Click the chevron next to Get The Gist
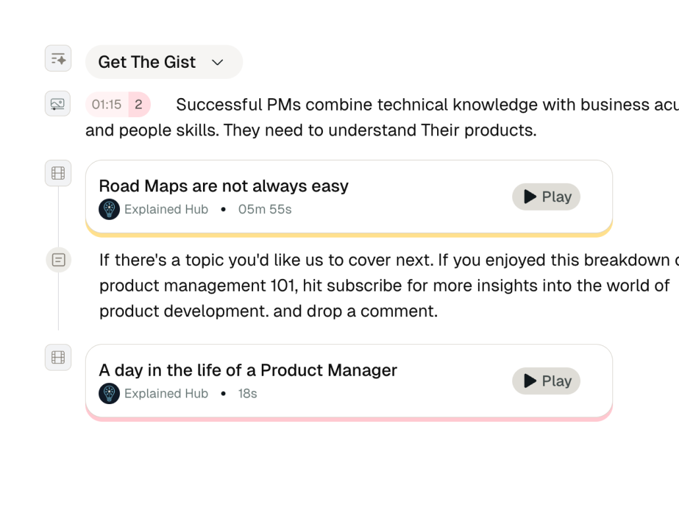Viewport: 679px width, 516px height. [x=218, y=63]
